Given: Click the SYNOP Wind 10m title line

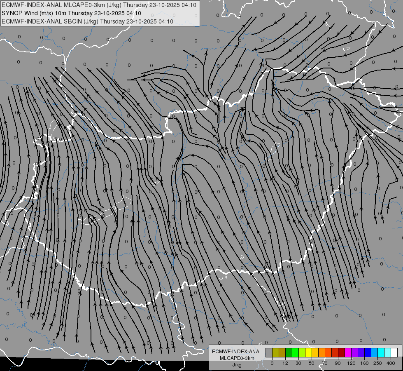Looking at the screenshot, I should (x=71, y=13).
